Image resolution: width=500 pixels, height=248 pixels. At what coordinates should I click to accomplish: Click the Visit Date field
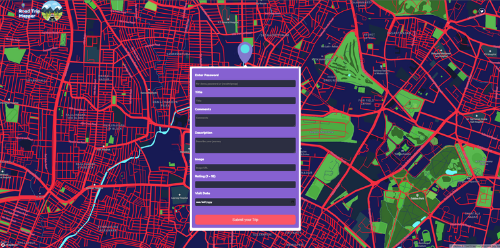pyautogui.click(x=245, y=202)
